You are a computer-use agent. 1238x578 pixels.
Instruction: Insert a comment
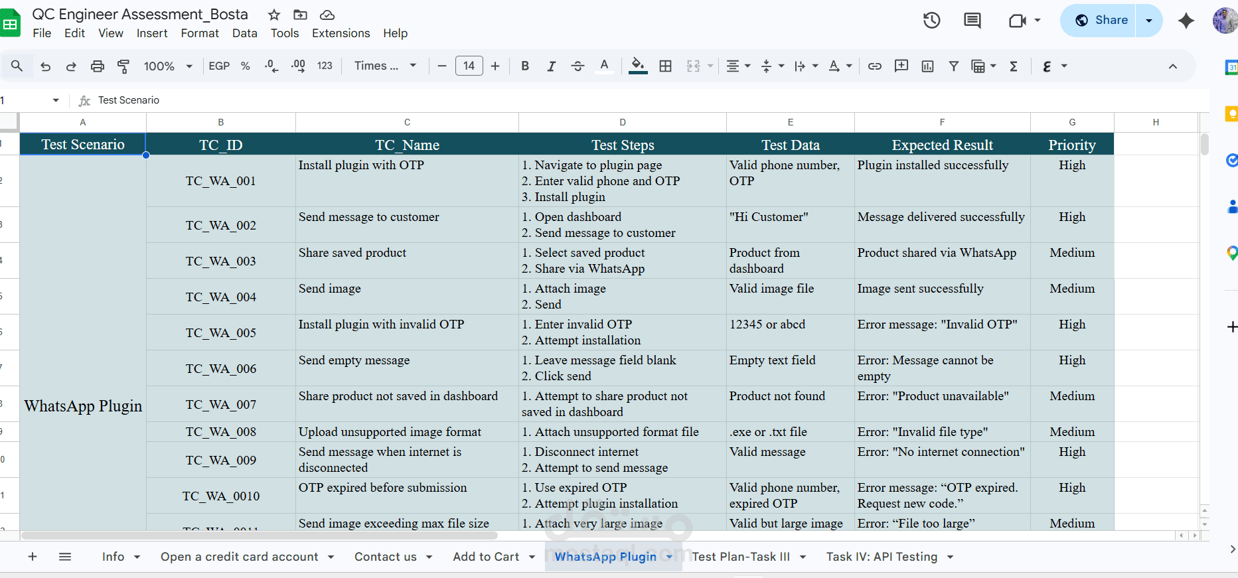point(901,66)
